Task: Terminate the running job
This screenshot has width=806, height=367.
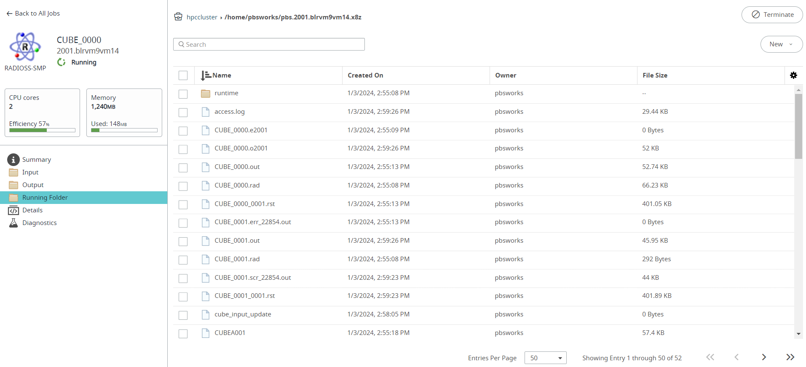Action: [x=772, y=15]
